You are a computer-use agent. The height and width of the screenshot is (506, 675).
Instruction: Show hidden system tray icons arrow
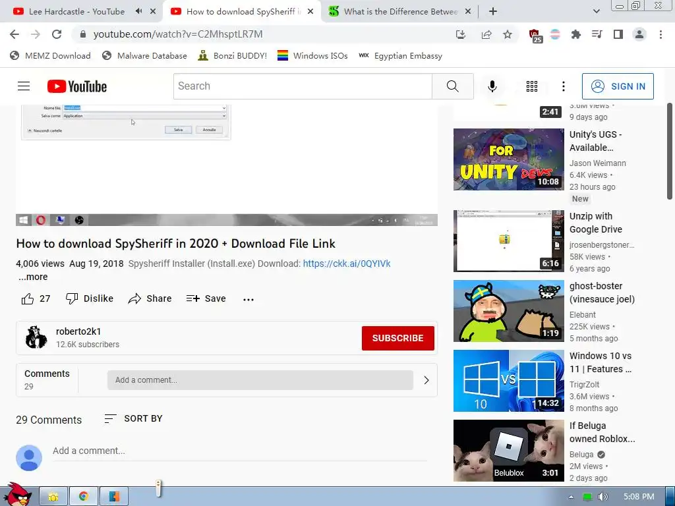(x=571, y=497)
